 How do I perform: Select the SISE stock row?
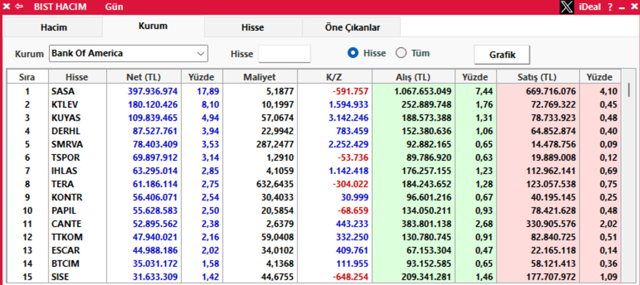tap(314, 277)
